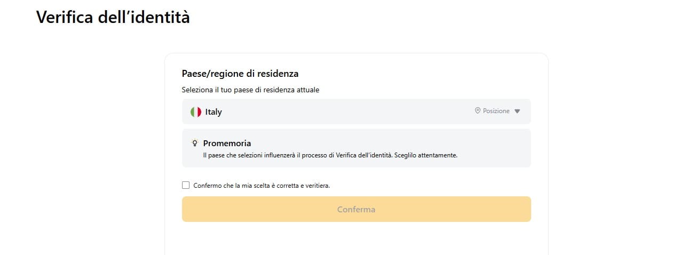Click the Italian flag icon
Image resolution: width=695 pixels, height=255 pixels.
click(196, 112)
